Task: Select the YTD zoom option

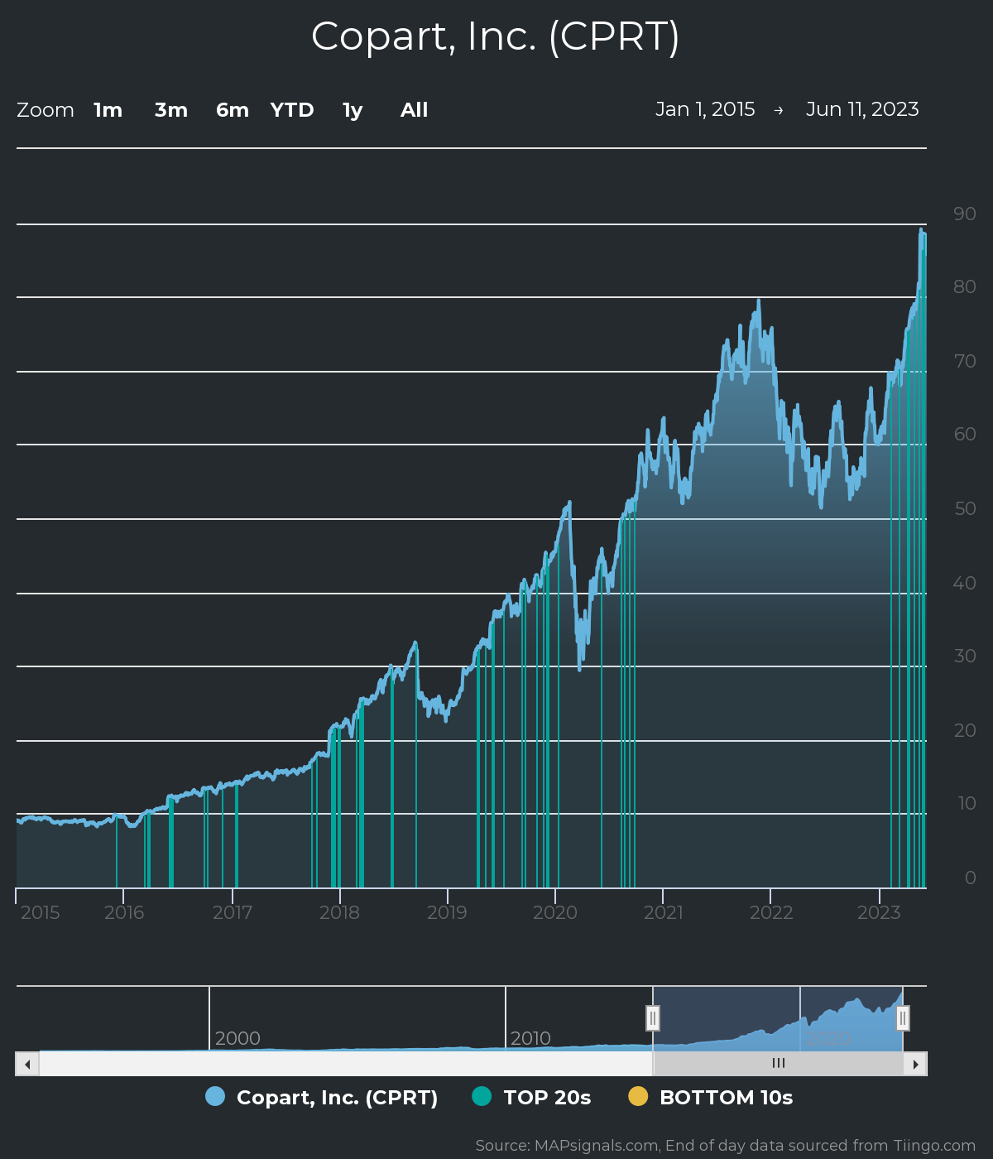Action: point(292,110)
